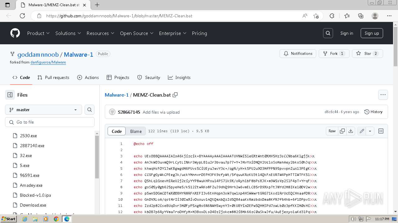
Task: Expand the Product menu
Action: point(39,33)
